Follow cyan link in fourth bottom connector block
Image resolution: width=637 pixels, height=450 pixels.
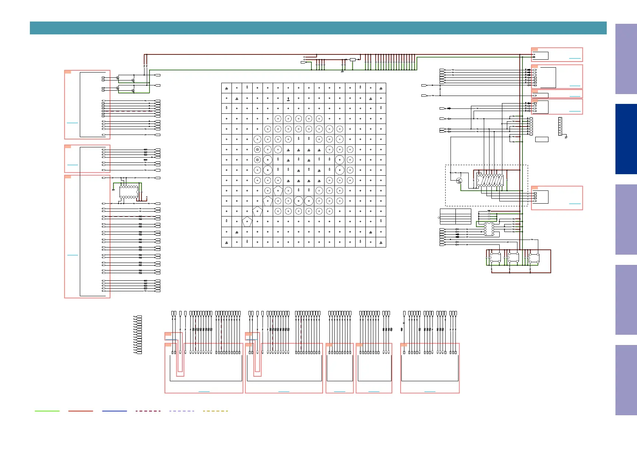point(374,391)
